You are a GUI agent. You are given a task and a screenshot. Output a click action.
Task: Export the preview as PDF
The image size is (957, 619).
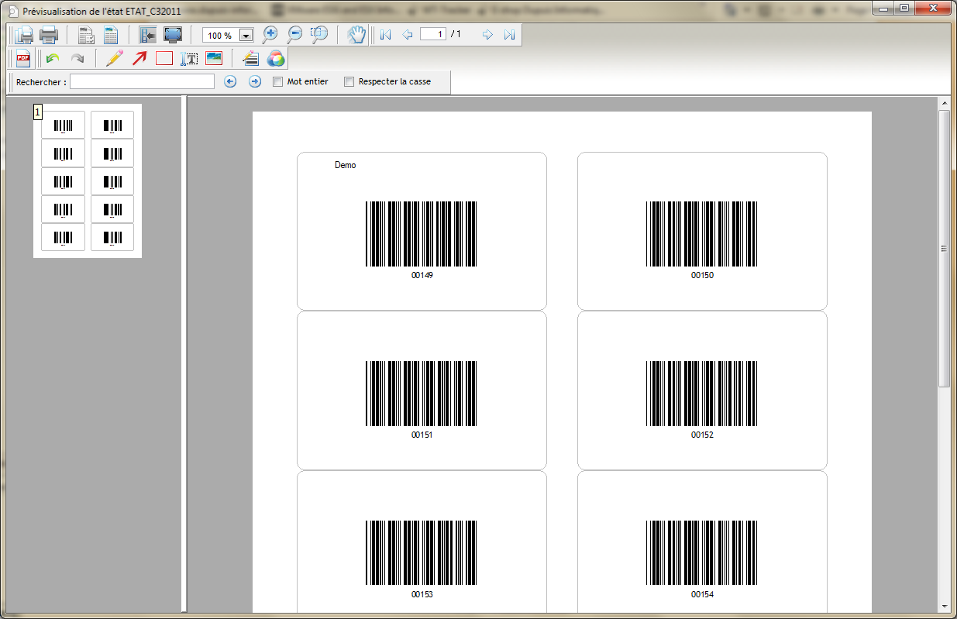tap(23, 58)
